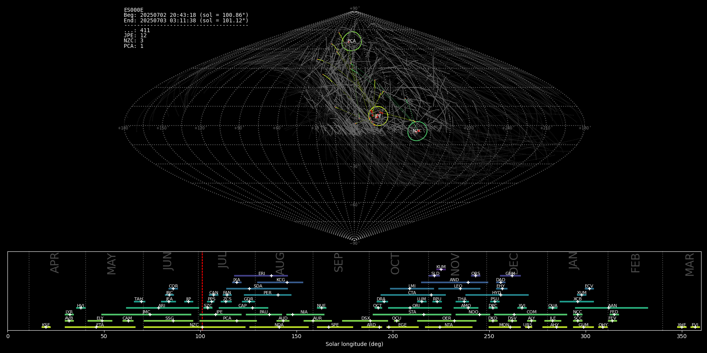Click the HYD shower label in timeline
Viewport: 707px width, 353px height.
[x=496, y=293]
